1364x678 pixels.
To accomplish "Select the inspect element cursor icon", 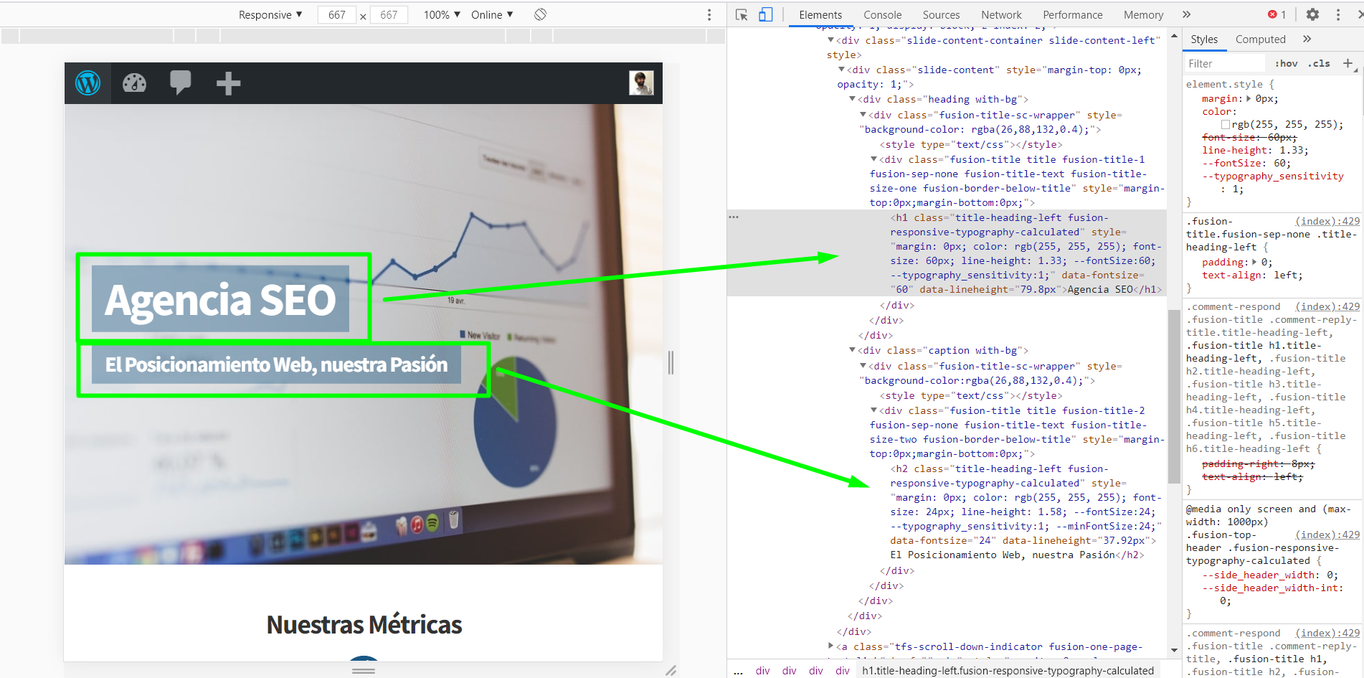I will coord(742,14).
